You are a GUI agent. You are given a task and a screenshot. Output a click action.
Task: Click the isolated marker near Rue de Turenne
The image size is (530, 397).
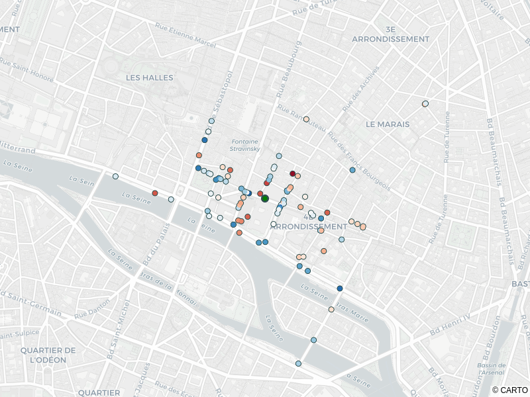[425, 104]
